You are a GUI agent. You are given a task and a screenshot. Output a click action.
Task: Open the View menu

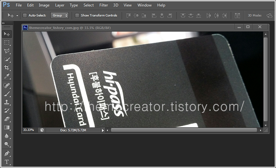(x=127, y=5)
